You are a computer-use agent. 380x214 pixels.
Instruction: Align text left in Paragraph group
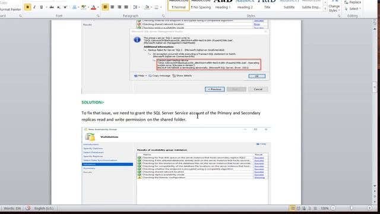point(106,7)
